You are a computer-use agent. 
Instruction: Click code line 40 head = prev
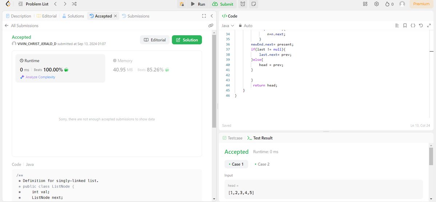(x=271, y=65)
